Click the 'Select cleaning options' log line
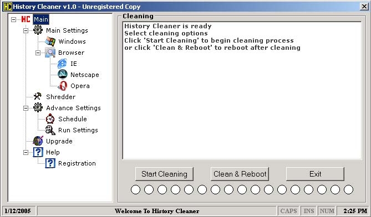Image resolution: width=371 pixels, height=217 pixels. [166, 33]
